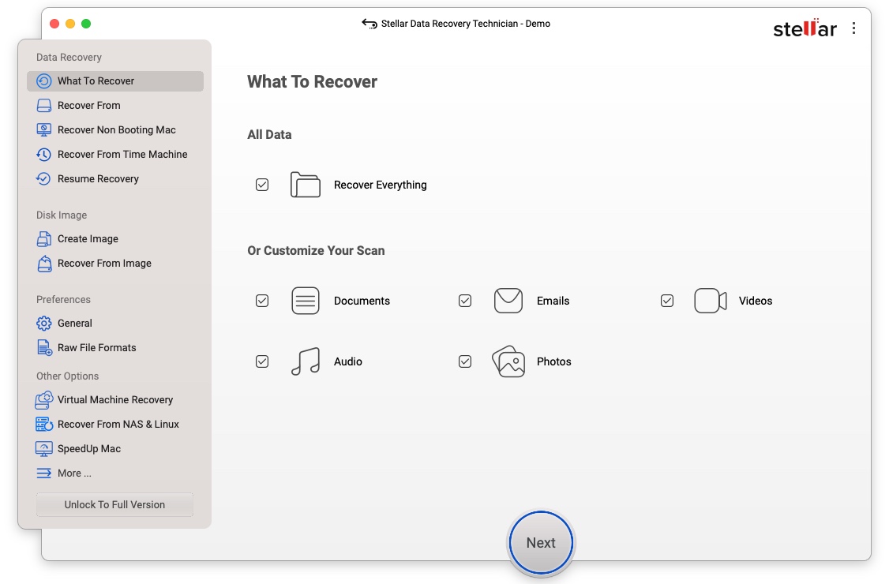Open Recover Non Booting Mac option

(x=117, y=130)
